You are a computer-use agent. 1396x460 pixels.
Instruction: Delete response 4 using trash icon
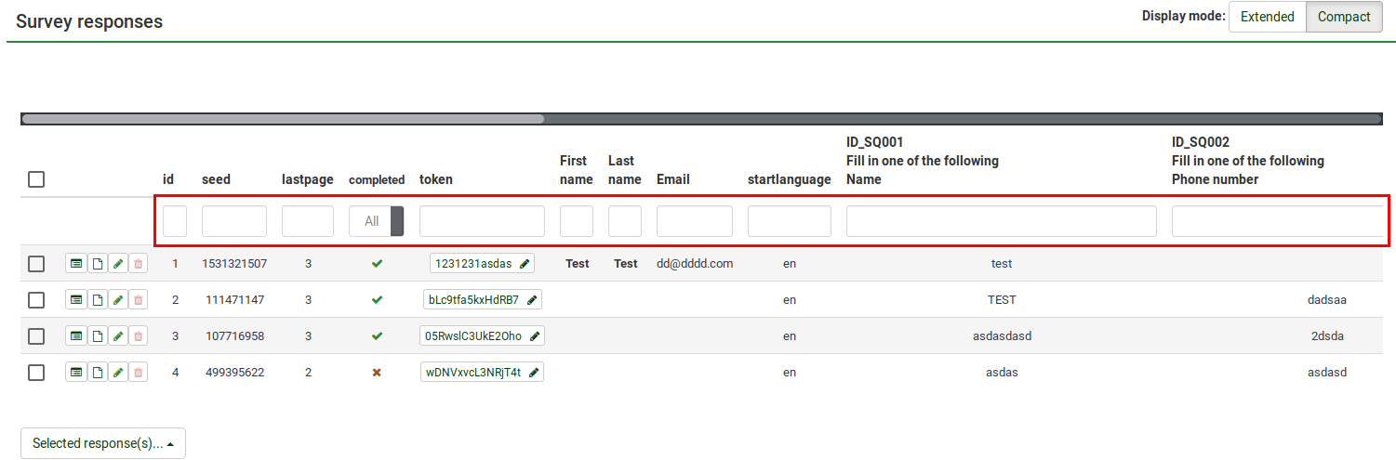pos(138,373)
